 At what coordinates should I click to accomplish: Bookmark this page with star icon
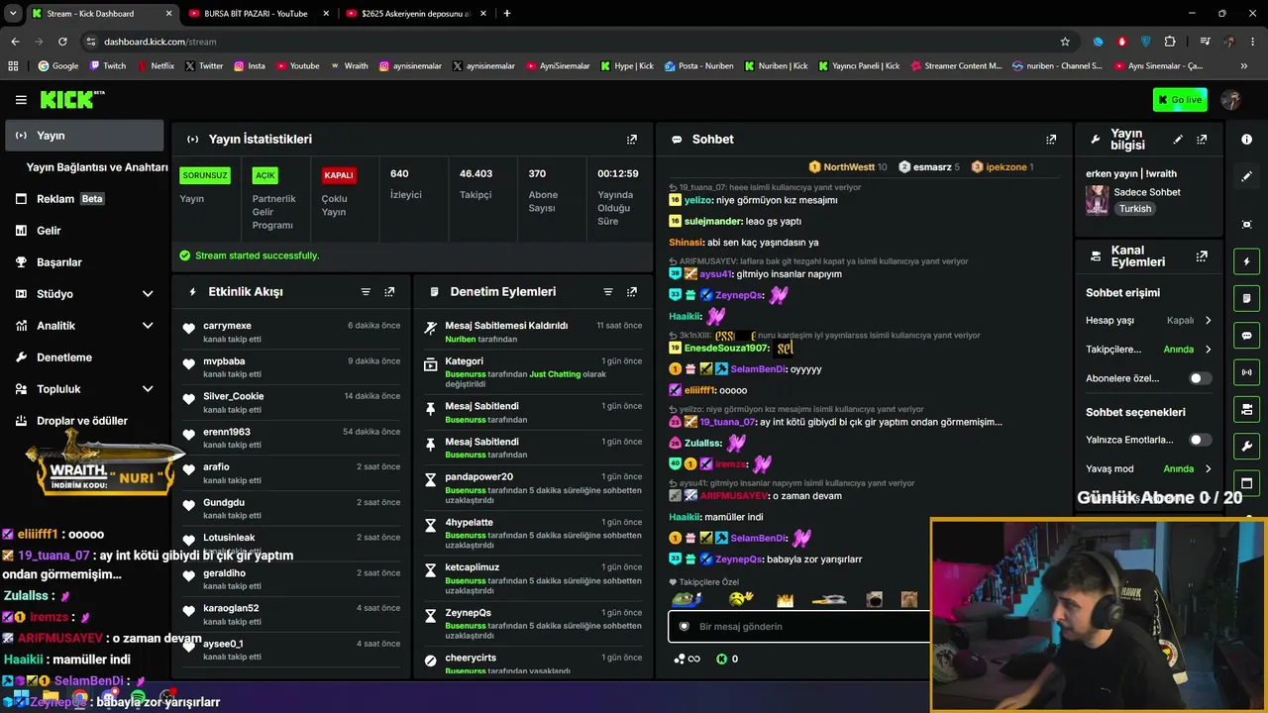[1065, 42]
